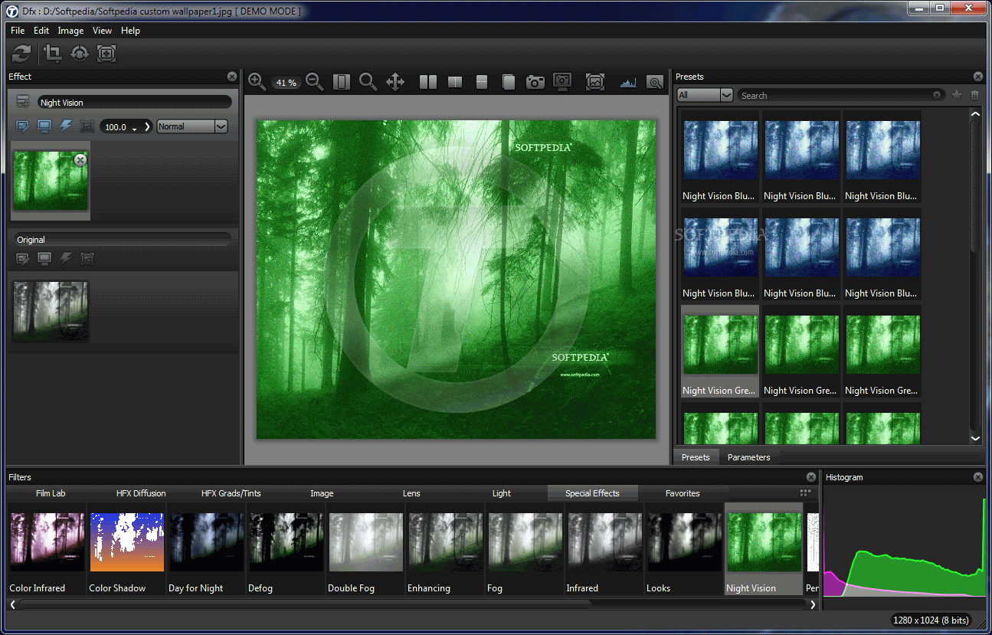992x635 pixels.
Task: Open the View menu
Action: tap(102, 31)
